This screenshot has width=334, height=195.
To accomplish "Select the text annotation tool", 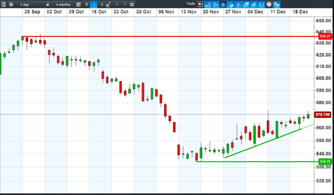I will pos(215,4).
